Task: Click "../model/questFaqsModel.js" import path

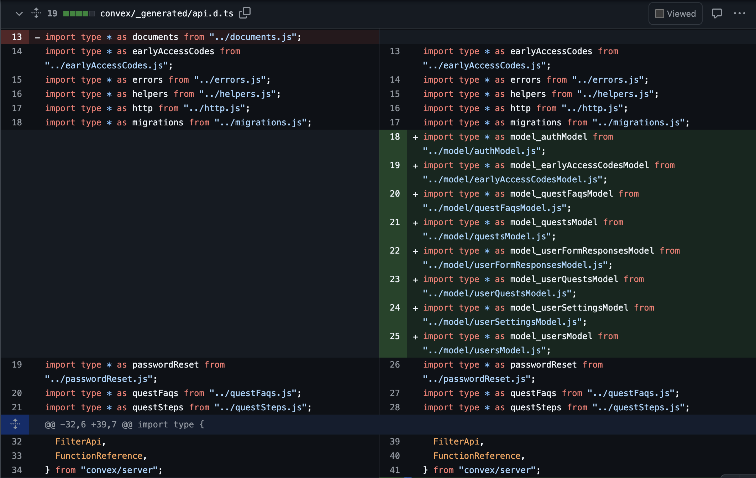Action: click(x=494, y=208)
